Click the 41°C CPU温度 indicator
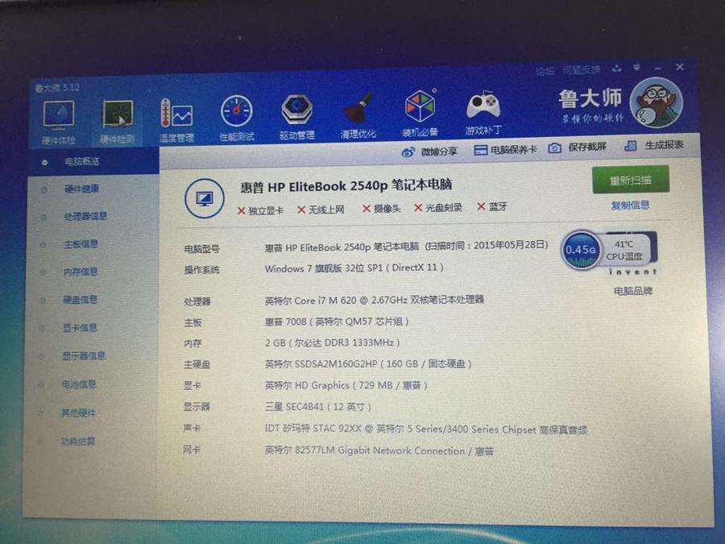 point(624,251)
